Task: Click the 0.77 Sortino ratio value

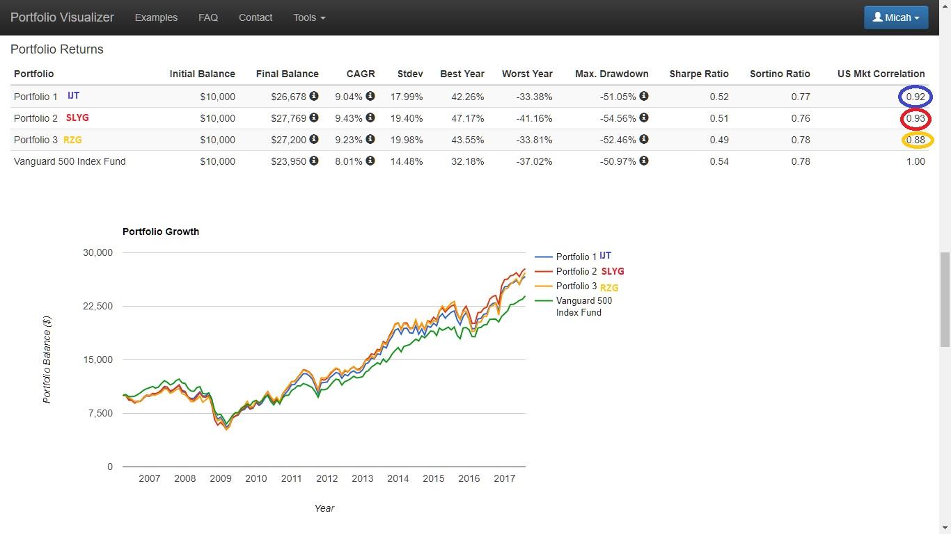Action: [x=801, y=97]
